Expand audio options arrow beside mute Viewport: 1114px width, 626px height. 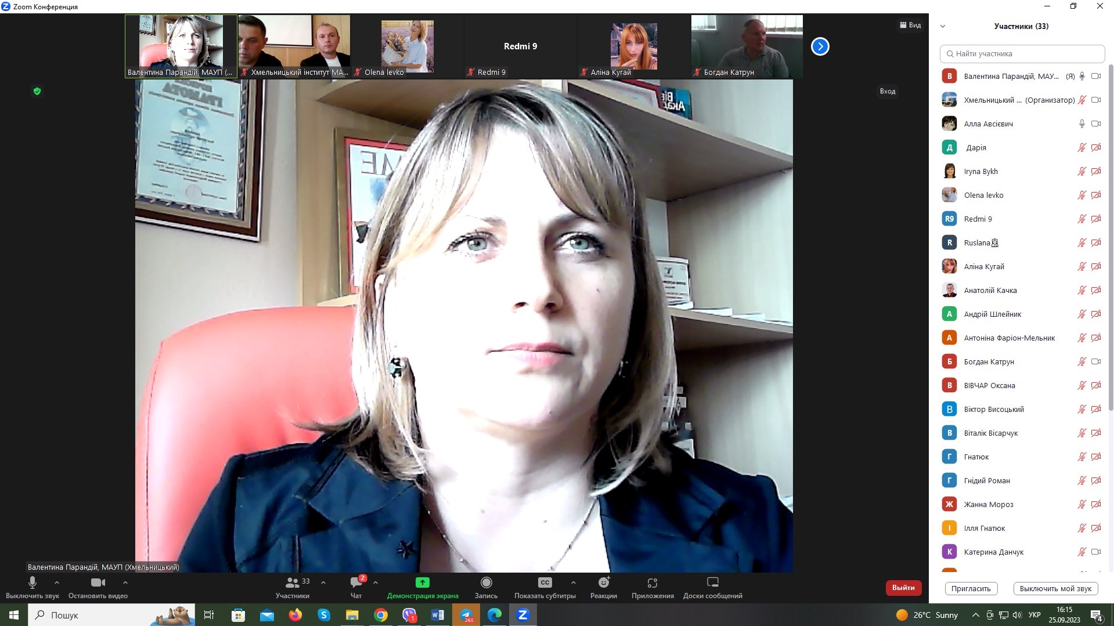[56, 582]
